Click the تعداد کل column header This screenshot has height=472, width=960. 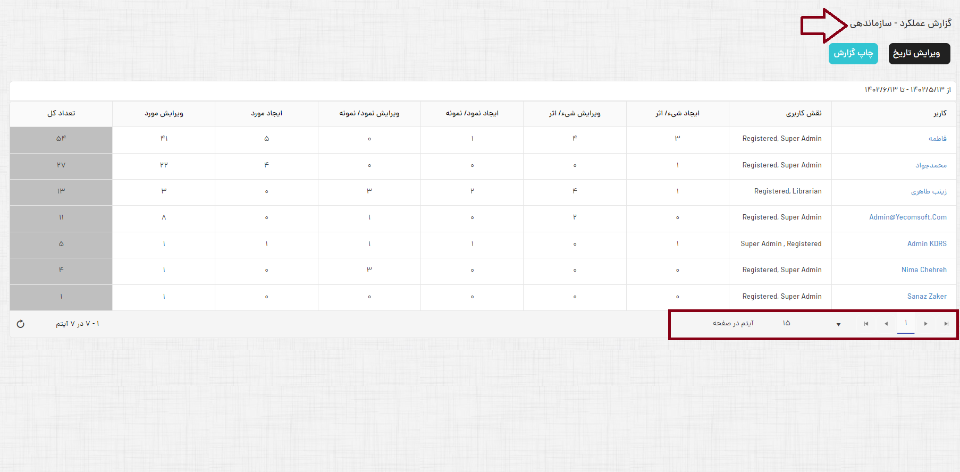point(61,113)
